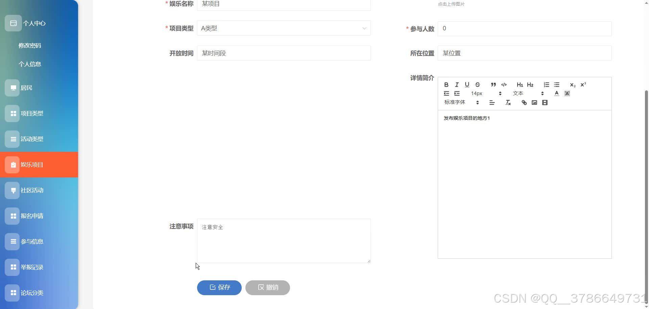Screen dimensions: 649x309
Task: Insert a hyperlink in the editor toolbar
Action: (524, 102)
